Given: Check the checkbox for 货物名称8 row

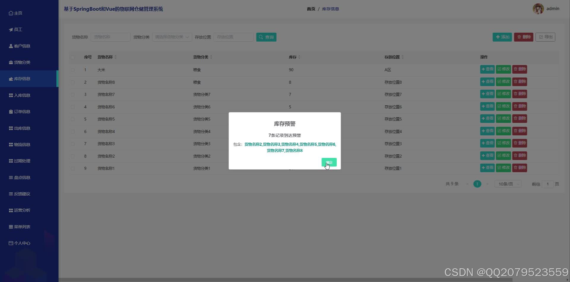Looking at the screenshot, I should [73, 82].
